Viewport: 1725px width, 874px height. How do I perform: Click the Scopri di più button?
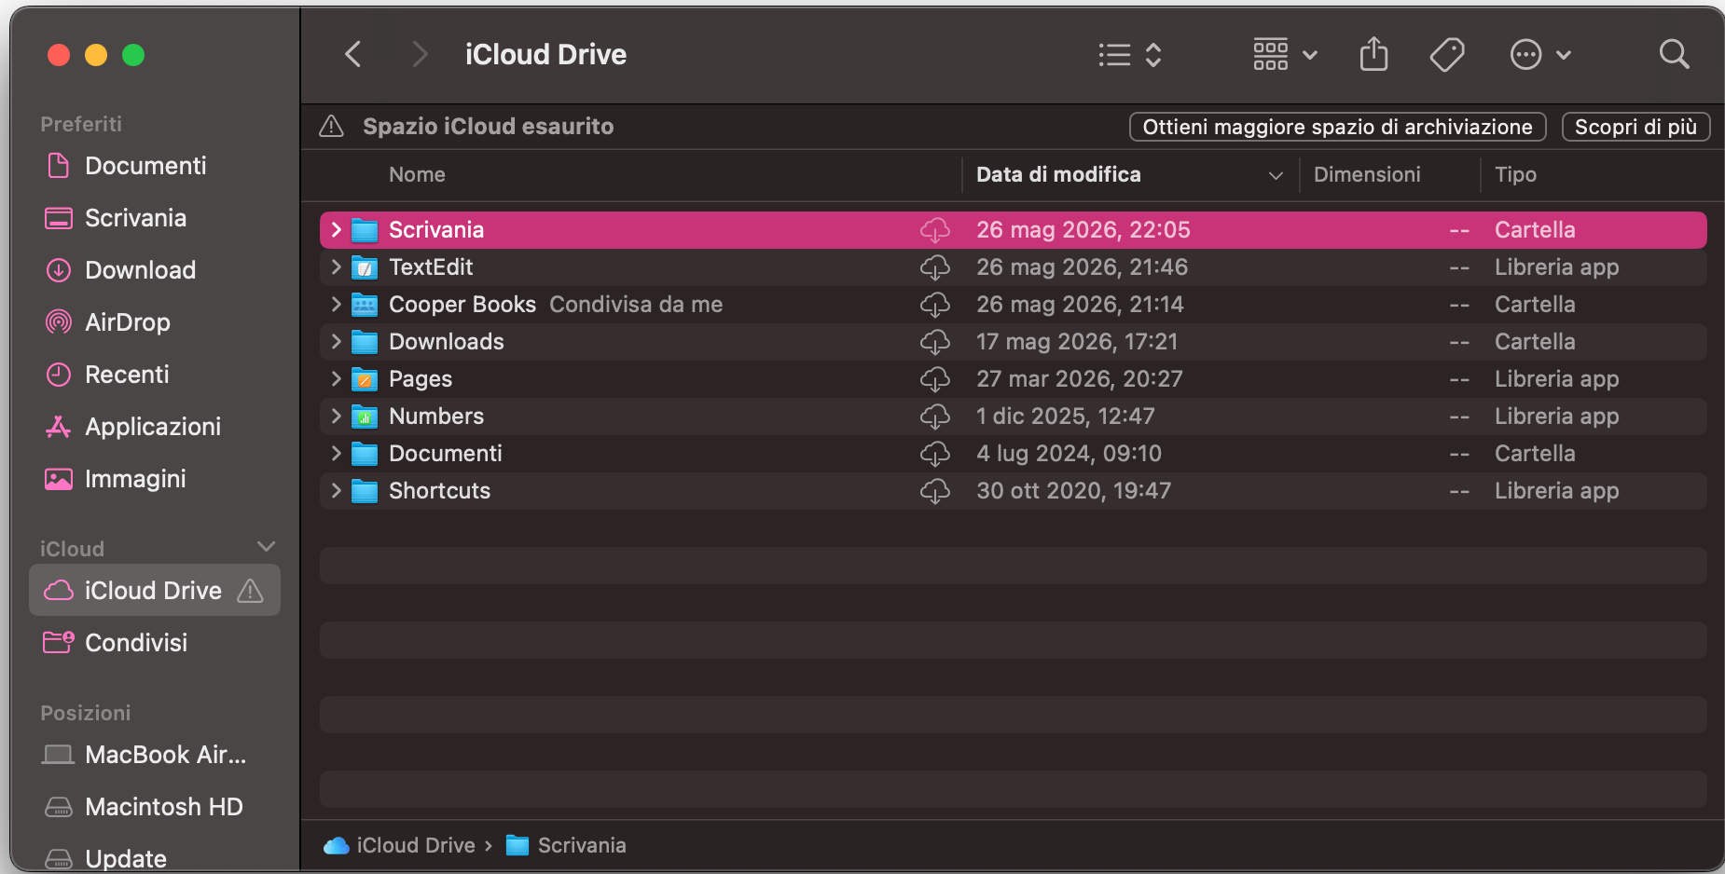click(x=1635, y=127)
